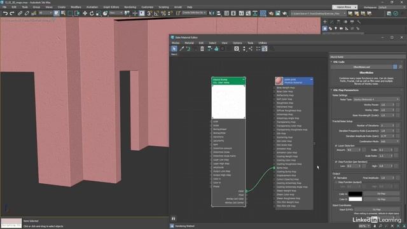Click Lay Out All vertical icon in Slate editor
Screen dimensions: 407x229
pos(244,48)
